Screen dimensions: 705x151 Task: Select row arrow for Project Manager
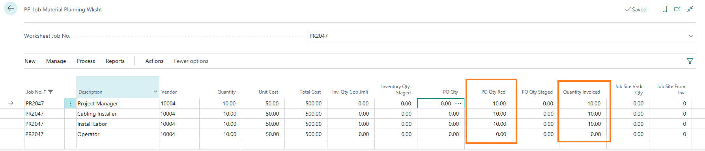pyautogui.click(x=11, y=103)
